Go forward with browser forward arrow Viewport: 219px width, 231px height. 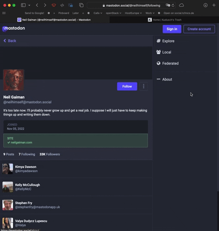[45, 5]
